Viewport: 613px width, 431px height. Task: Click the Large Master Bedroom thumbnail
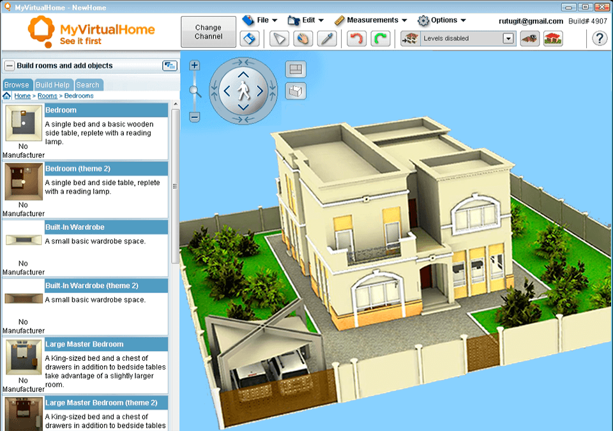click(23, 358)
